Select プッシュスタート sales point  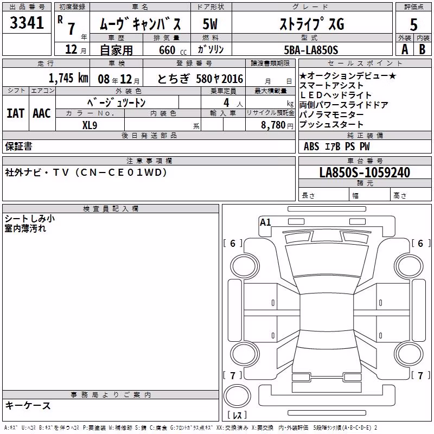tap(331, 124)
